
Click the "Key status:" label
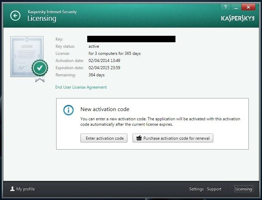[x=65, y=46]
